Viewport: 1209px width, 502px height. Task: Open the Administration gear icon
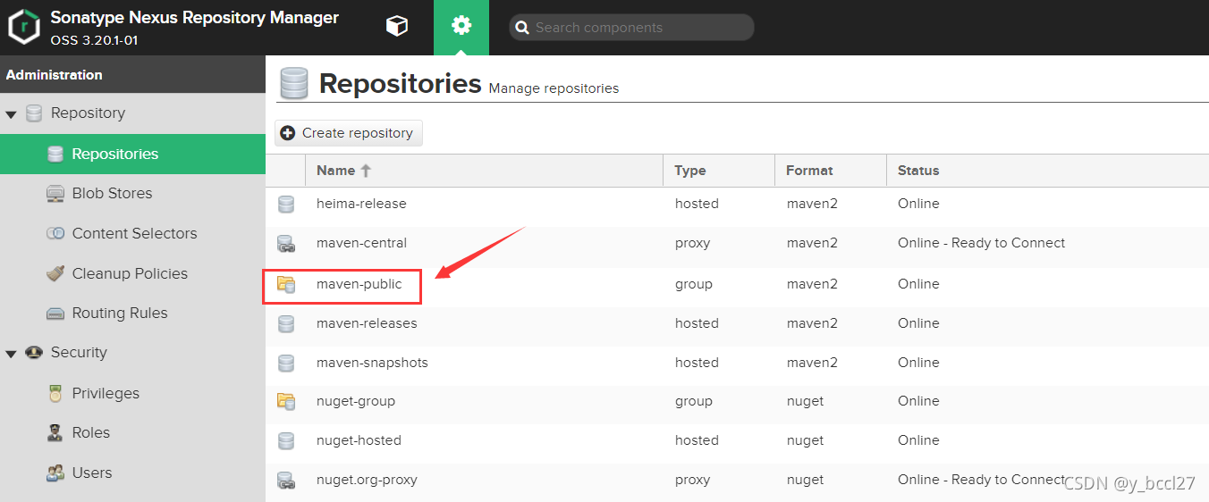461,27
